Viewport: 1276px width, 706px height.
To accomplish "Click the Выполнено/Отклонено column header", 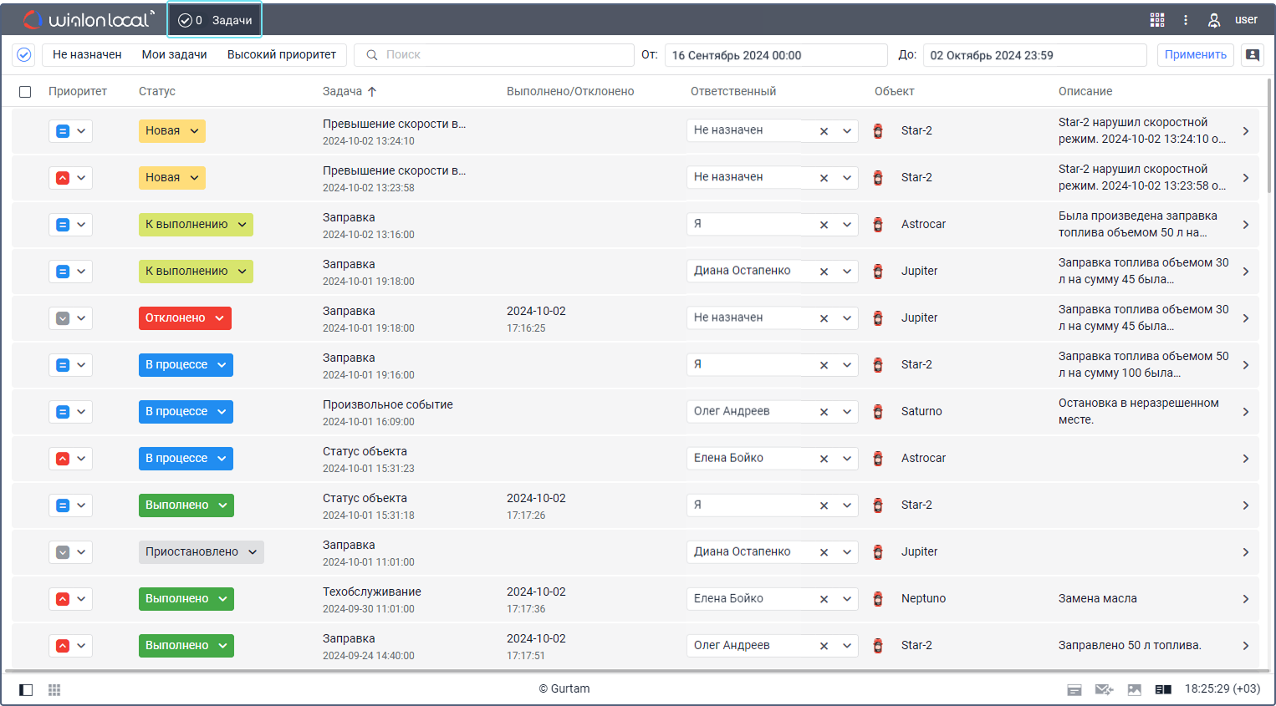I will click(x=570, y=91).
